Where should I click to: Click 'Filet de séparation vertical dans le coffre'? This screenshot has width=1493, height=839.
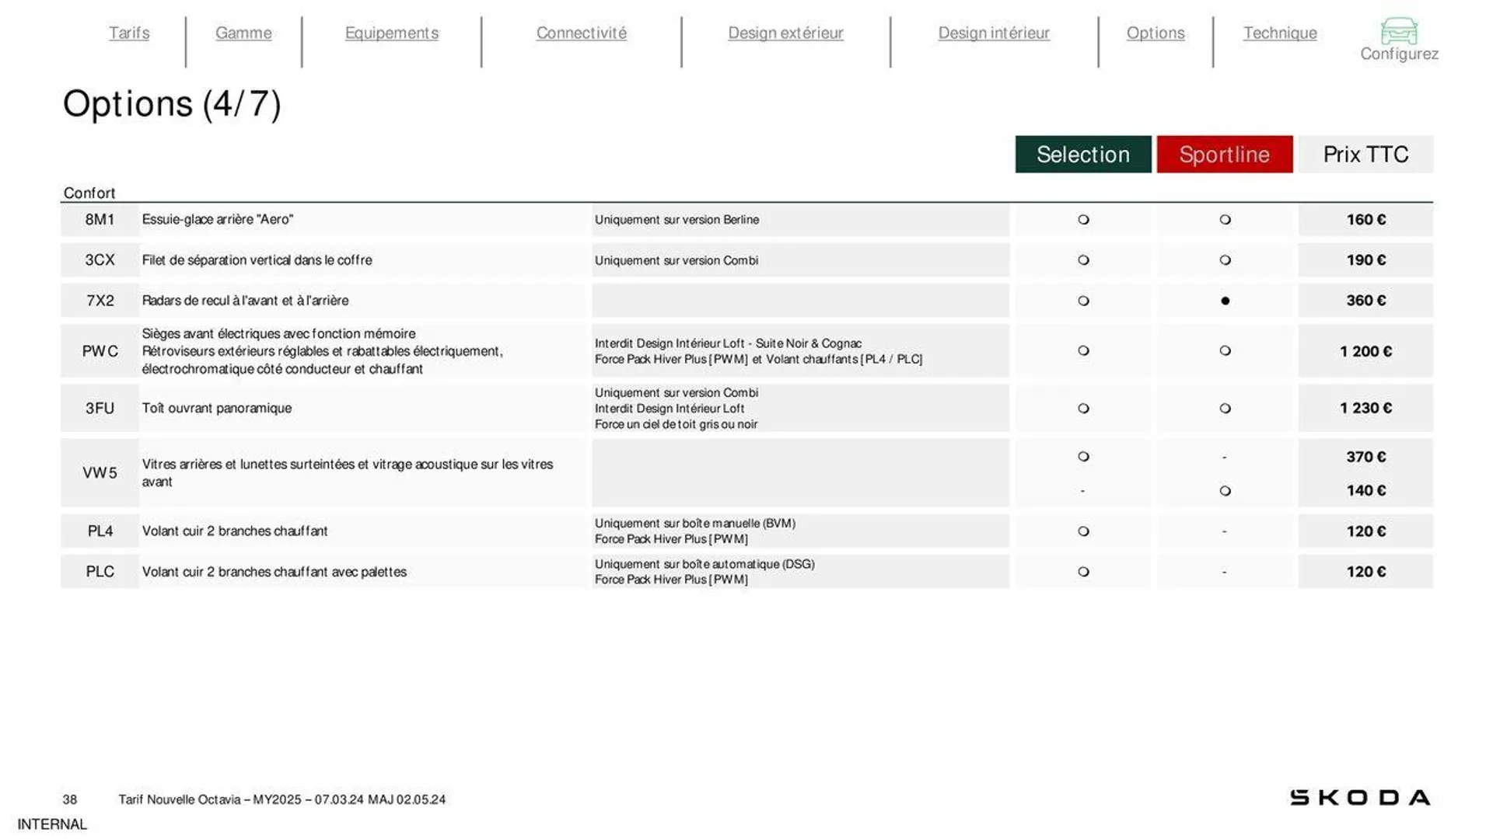coord(257,260)
